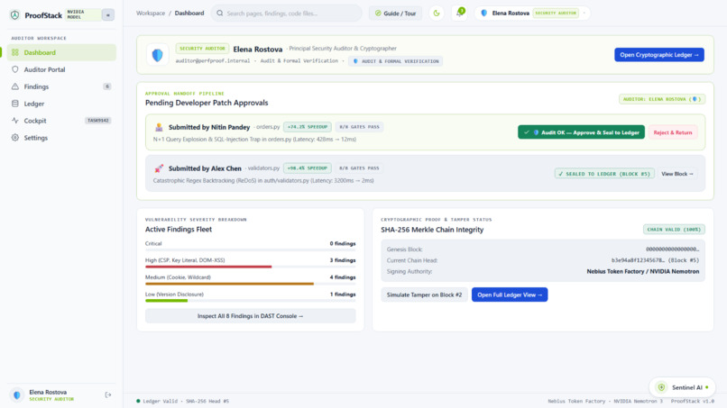Viewport: 727px width, 408px height.
Task: Click Nebius Token Factory / NVIDIA Nemotron authority
Action: tap(642, 271)
